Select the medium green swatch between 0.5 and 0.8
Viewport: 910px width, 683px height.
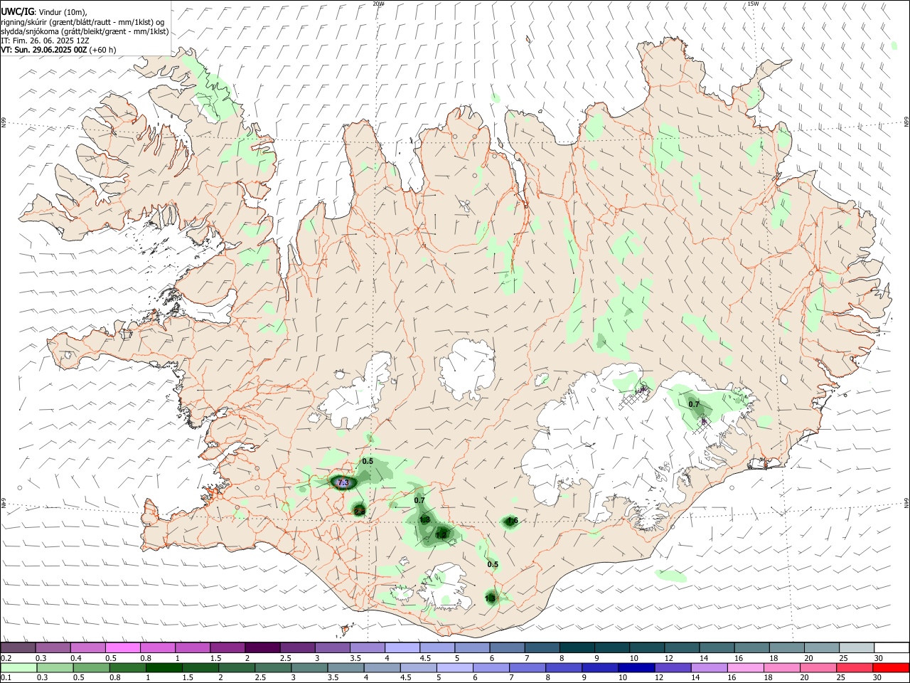click(92, 668)
